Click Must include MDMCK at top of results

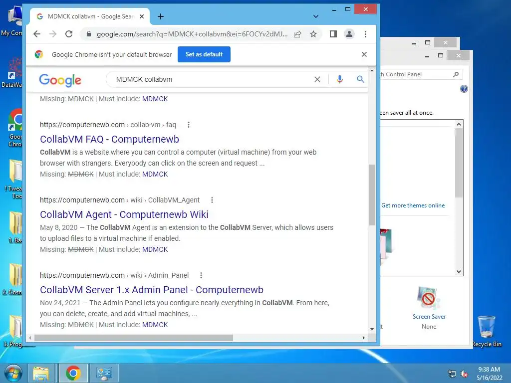coord(155,99)
